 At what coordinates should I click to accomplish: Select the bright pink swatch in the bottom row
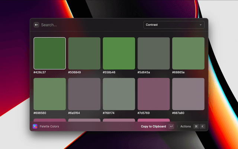click(154, 120)
